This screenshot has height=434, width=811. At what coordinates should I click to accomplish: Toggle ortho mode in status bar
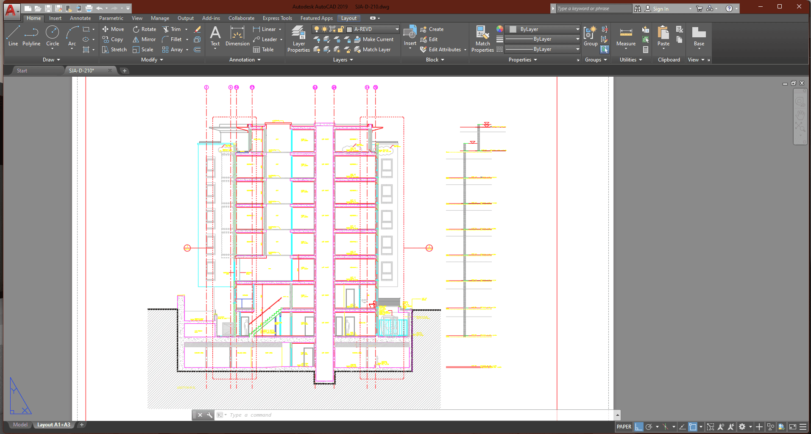(639, 427)
